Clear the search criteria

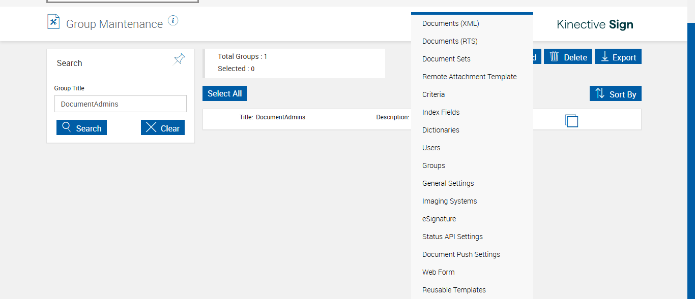[x=163, y=128]
